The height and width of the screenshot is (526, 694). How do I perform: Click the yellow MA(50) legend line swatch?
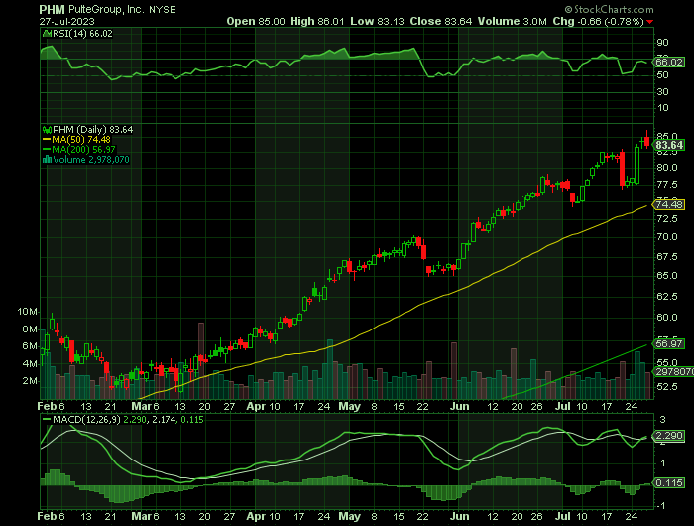47,140
